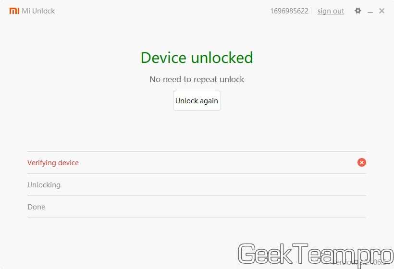
Task: Select the Unlocking step row
Action: click(x=197, y=185)
